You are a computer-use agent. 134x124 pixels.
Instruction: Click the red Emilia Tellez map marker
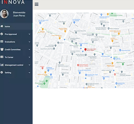(x=85, y=49)
